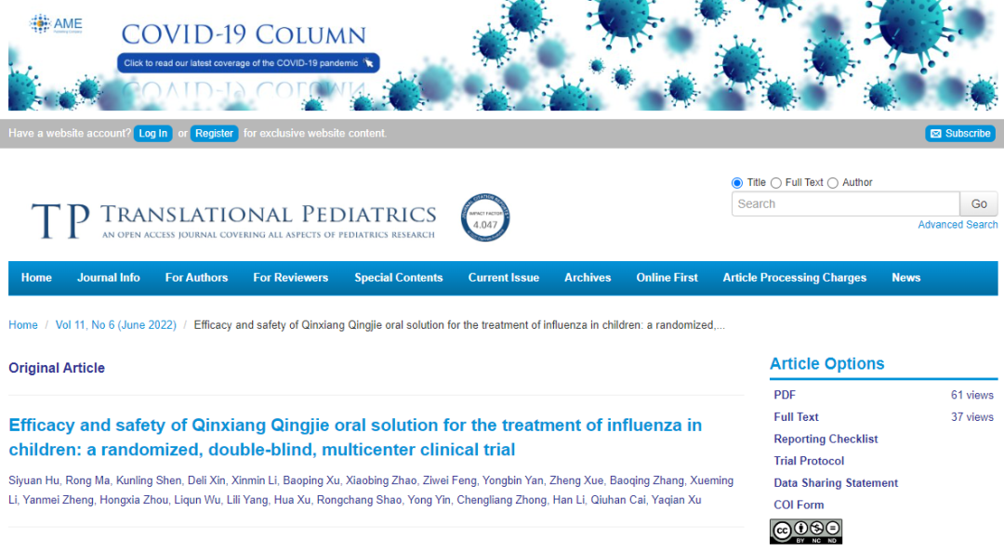Image resolution: width=1004 pixels, height=551 pixels.
Task: Open Vol 11, No 6 breadcrumb link
Action: click(115, 325)
